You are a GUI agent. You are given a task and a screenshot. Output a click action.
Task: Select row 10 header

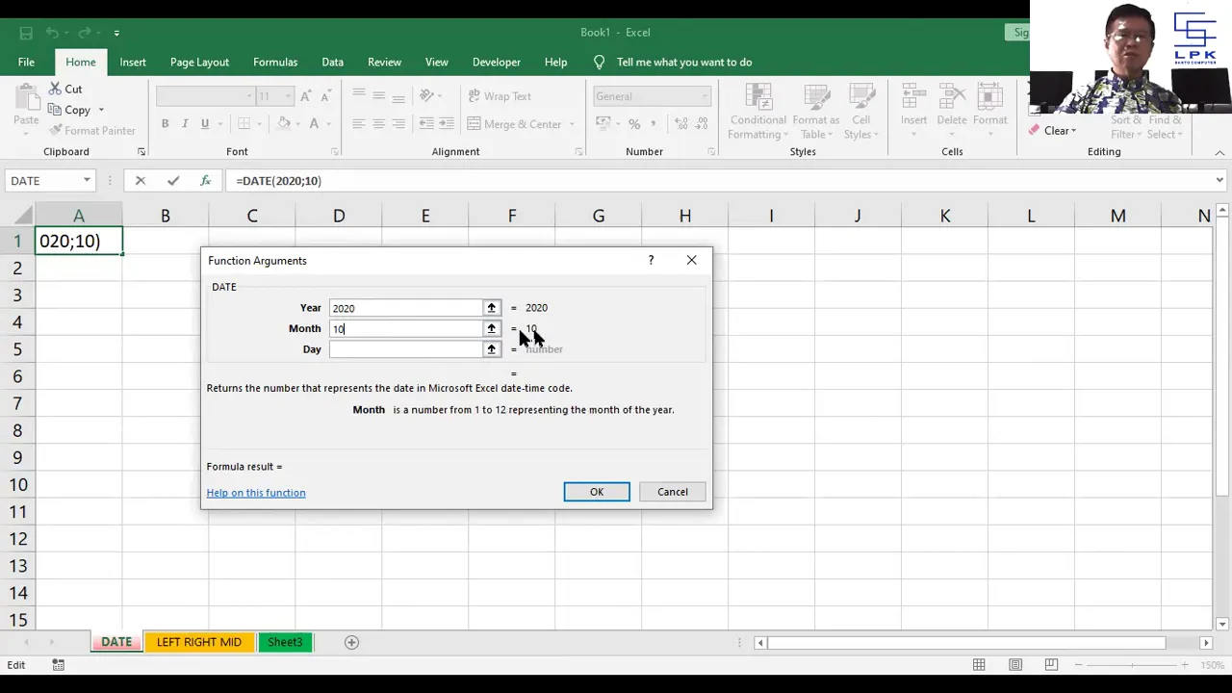tap(17, 485)
